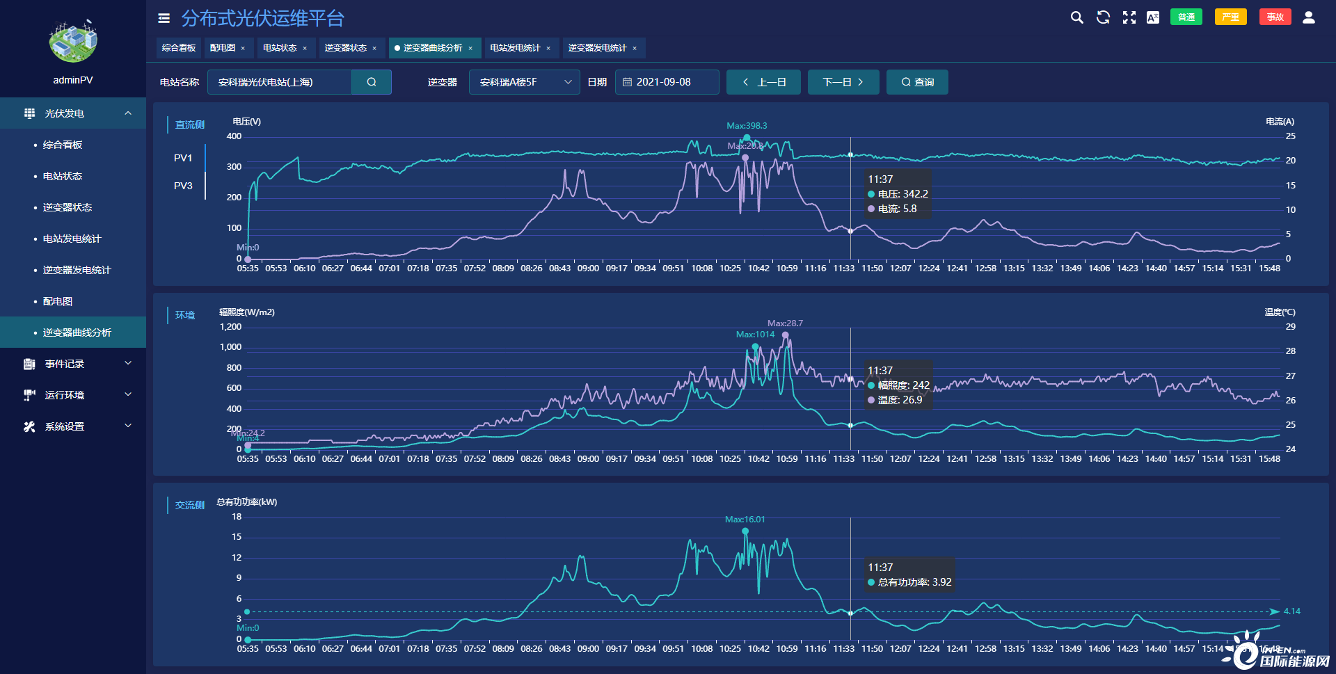This screenshot has width=1336, height=674.
Task: Click the date field 2021-09-08
Action: point(666,82)
